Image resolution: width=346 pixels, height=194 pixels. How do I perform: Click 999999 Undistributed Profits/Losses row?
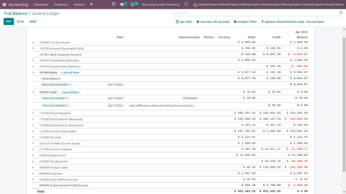(x=171, y=185)
